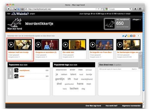The width and height of the screenshot is (150, 109).
Task: Open Hoe werkt het? footer link
Action: (112, 106)
